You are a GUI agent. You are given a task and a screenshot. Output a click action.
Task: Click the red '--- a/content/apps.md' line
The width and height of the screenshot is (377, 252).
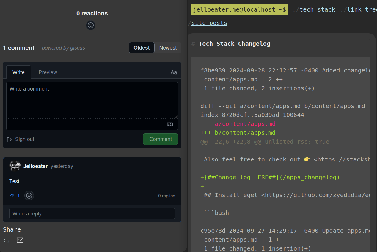pyautogui.click(x=238, y=124)
